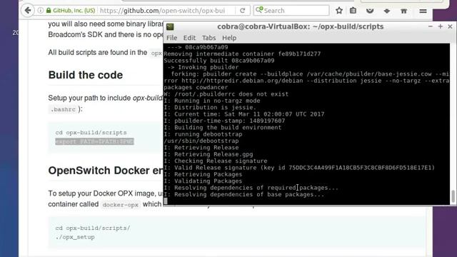
Task: Maximize the cobra terminal window
Action: pyautogui.click(x=440, y=26)
